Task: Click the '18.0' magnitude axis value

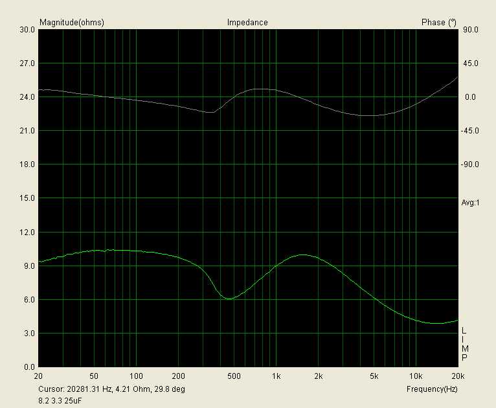Action: pyautogui.click(x=27, y=164)
